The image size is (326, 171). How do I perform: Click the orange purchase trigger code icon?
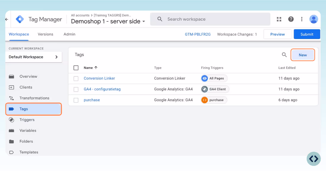tap(205, 100)
